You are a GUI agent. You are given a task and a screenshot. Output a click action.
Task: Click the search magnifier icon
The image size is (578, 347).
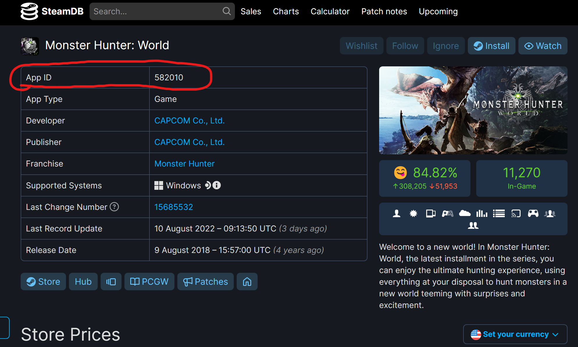click(x=226, y=11)
